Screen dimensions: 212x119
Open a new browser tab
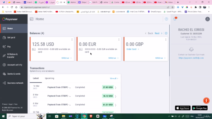(178, 2)
